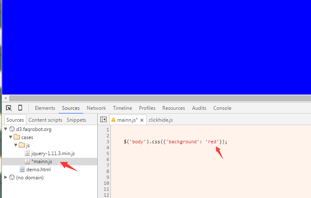This screenshot has height=198, width=311.
Task: Click warning icon on mainn.js tab
Action: point(113,120)
